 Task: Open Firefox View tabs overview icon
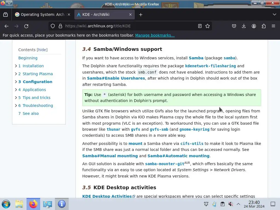click(x=5, y=15)
